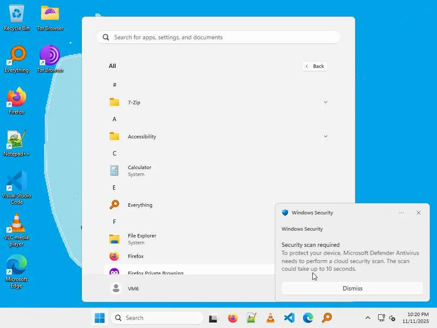Image resolution: width=437 pixels, height=328 pixels.
Task: Close the Windows Security toast
Action: click(418, 213)
